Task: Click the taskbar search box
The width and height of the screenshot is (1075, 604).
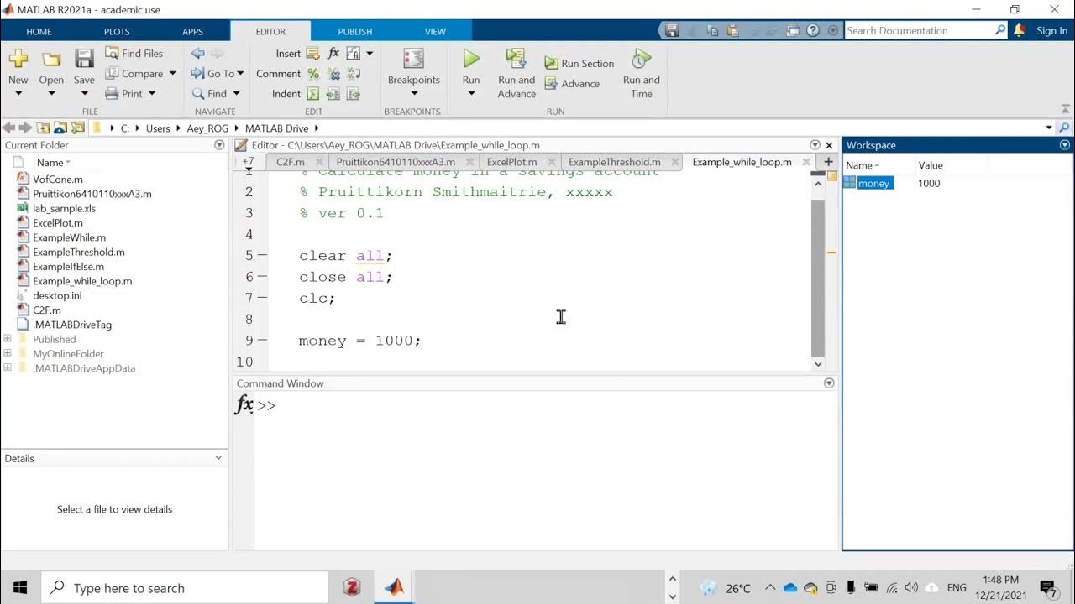Action: [x=184, y=587]
